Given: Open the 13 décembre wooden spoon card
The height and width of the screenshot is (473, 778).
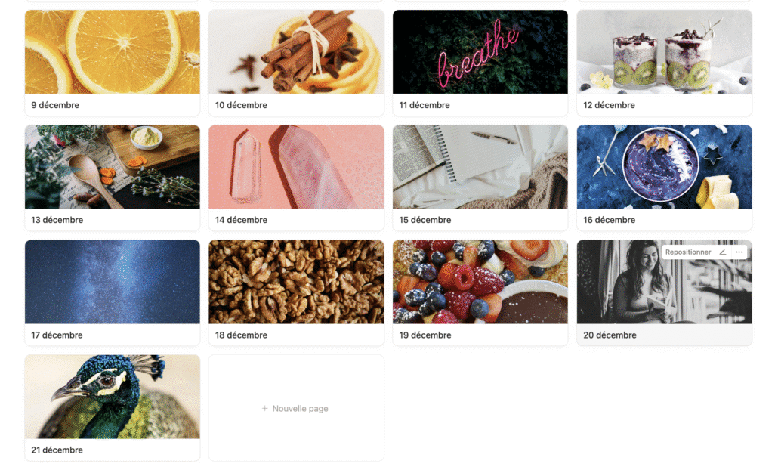Looking at the screenshot, I should click(x=113, y=178).
